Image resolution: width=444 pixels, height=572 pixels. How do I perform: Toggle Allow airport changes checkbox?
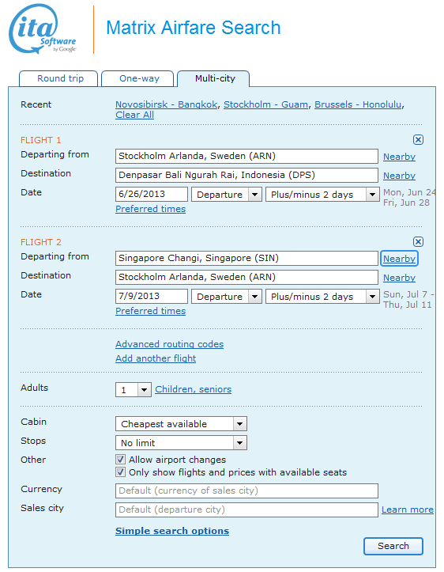click(120, 459)
